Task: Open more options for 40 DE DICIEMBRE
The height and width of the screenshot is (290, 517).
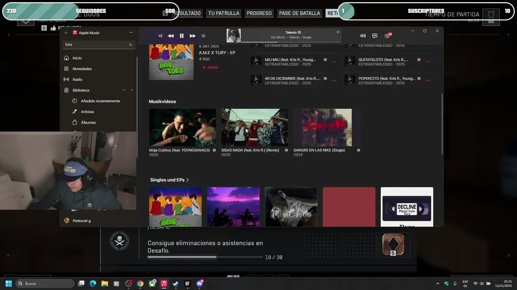Action: click(x=334, y=81)
